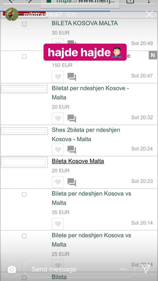Favorite the 35 EUR listing with heart
The height and width of the screenshot is (281, 158).
click(58, 224)
